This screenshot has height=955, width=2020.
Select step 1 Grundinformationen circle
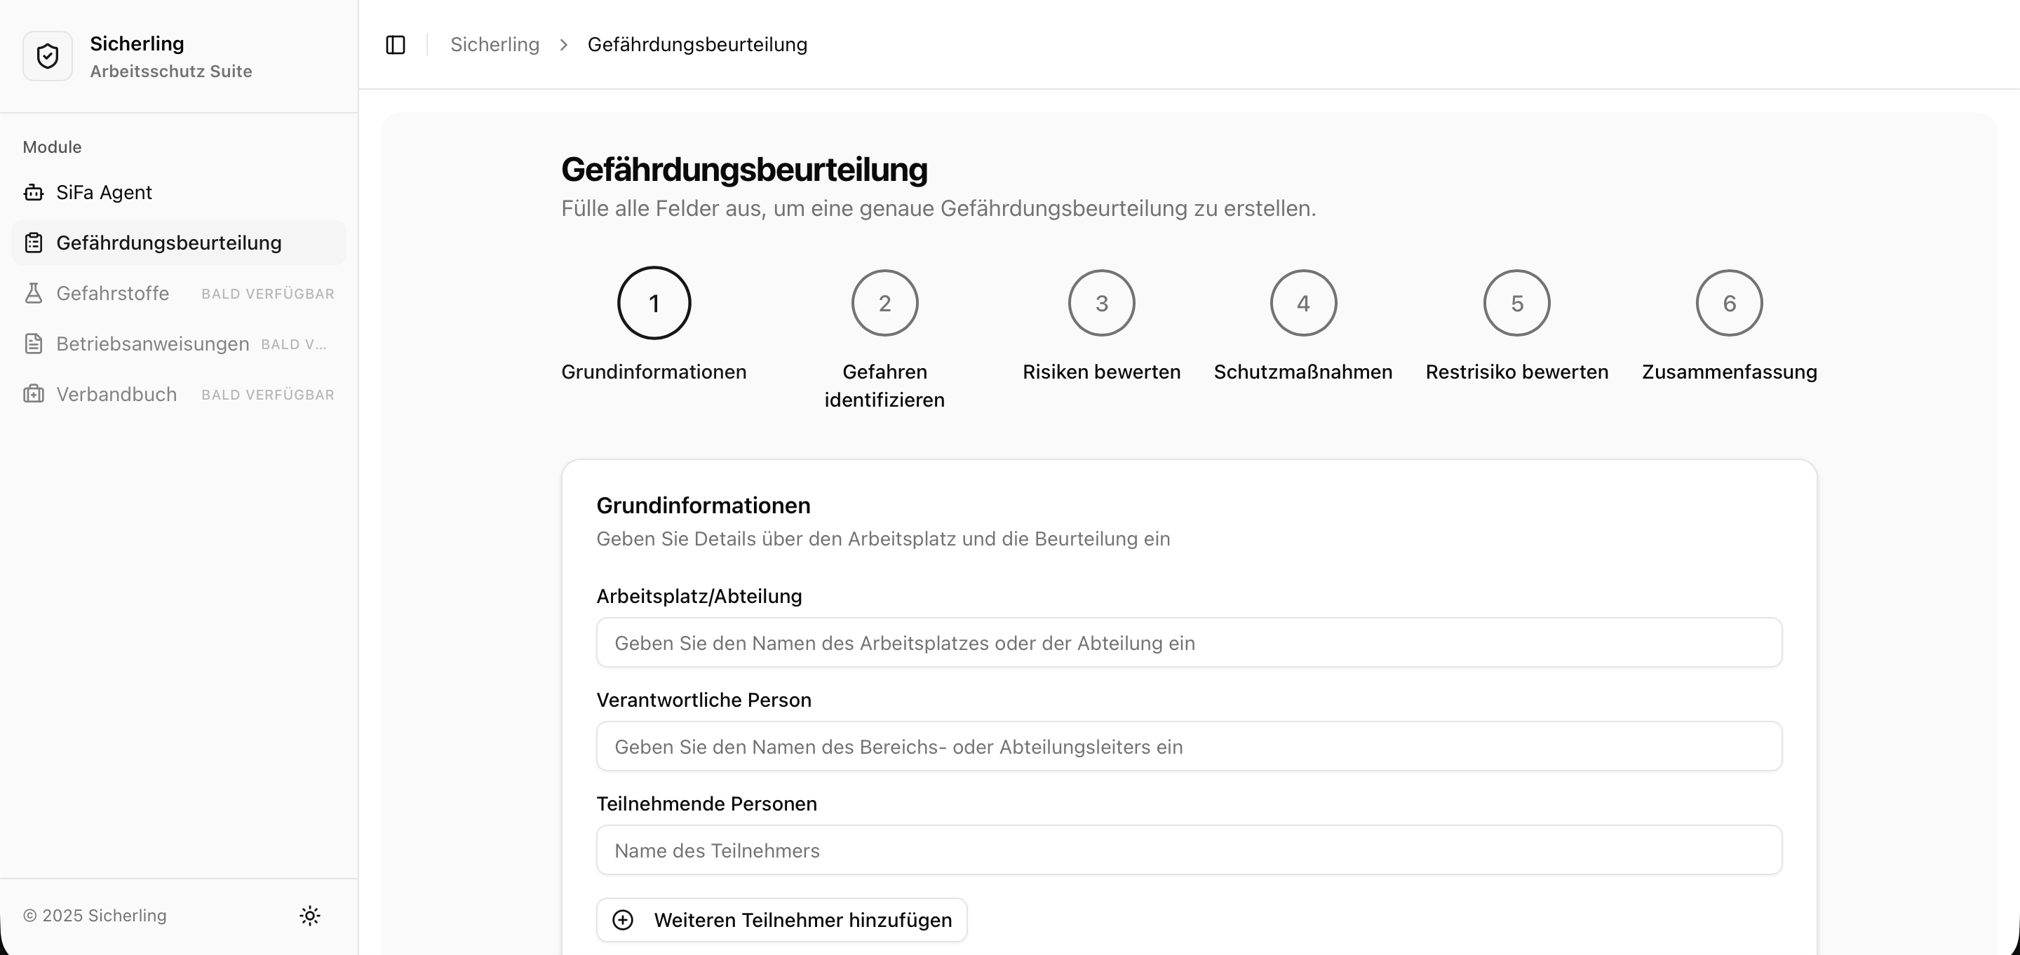coord(654,304)
